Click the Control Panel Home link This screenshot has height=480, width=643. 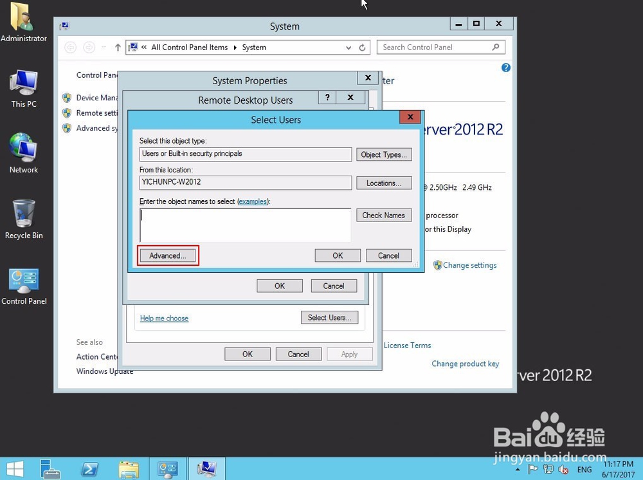click(x=97, y=75)
